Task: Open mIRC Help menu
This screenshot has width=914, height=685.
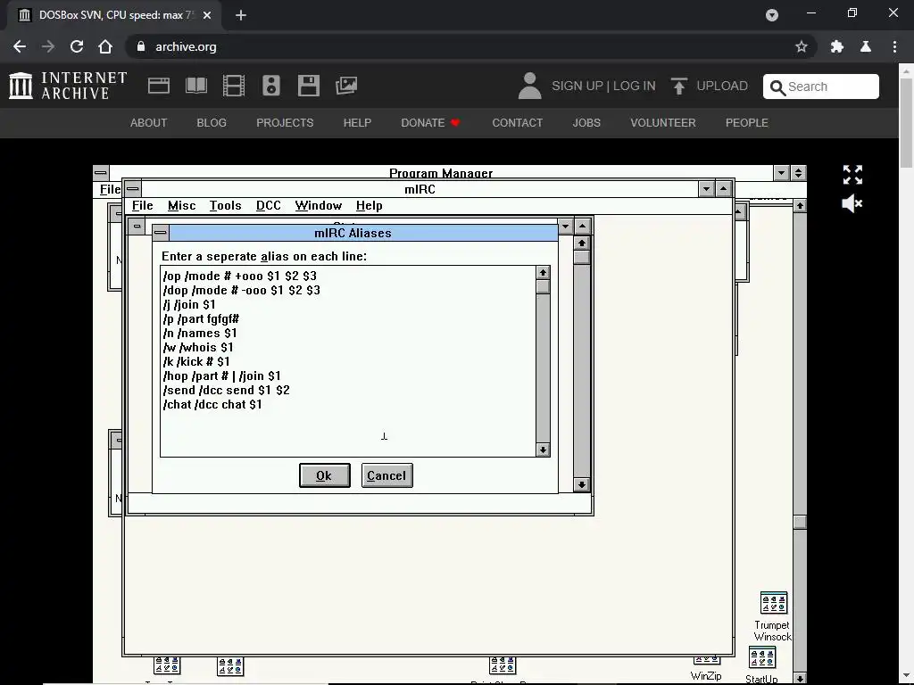Action: [x=369, y=206]
